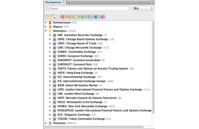Select 'CME: Chicago Mercantile Exchange' text
The image size is (199, 129).
(x=79, y=48)
